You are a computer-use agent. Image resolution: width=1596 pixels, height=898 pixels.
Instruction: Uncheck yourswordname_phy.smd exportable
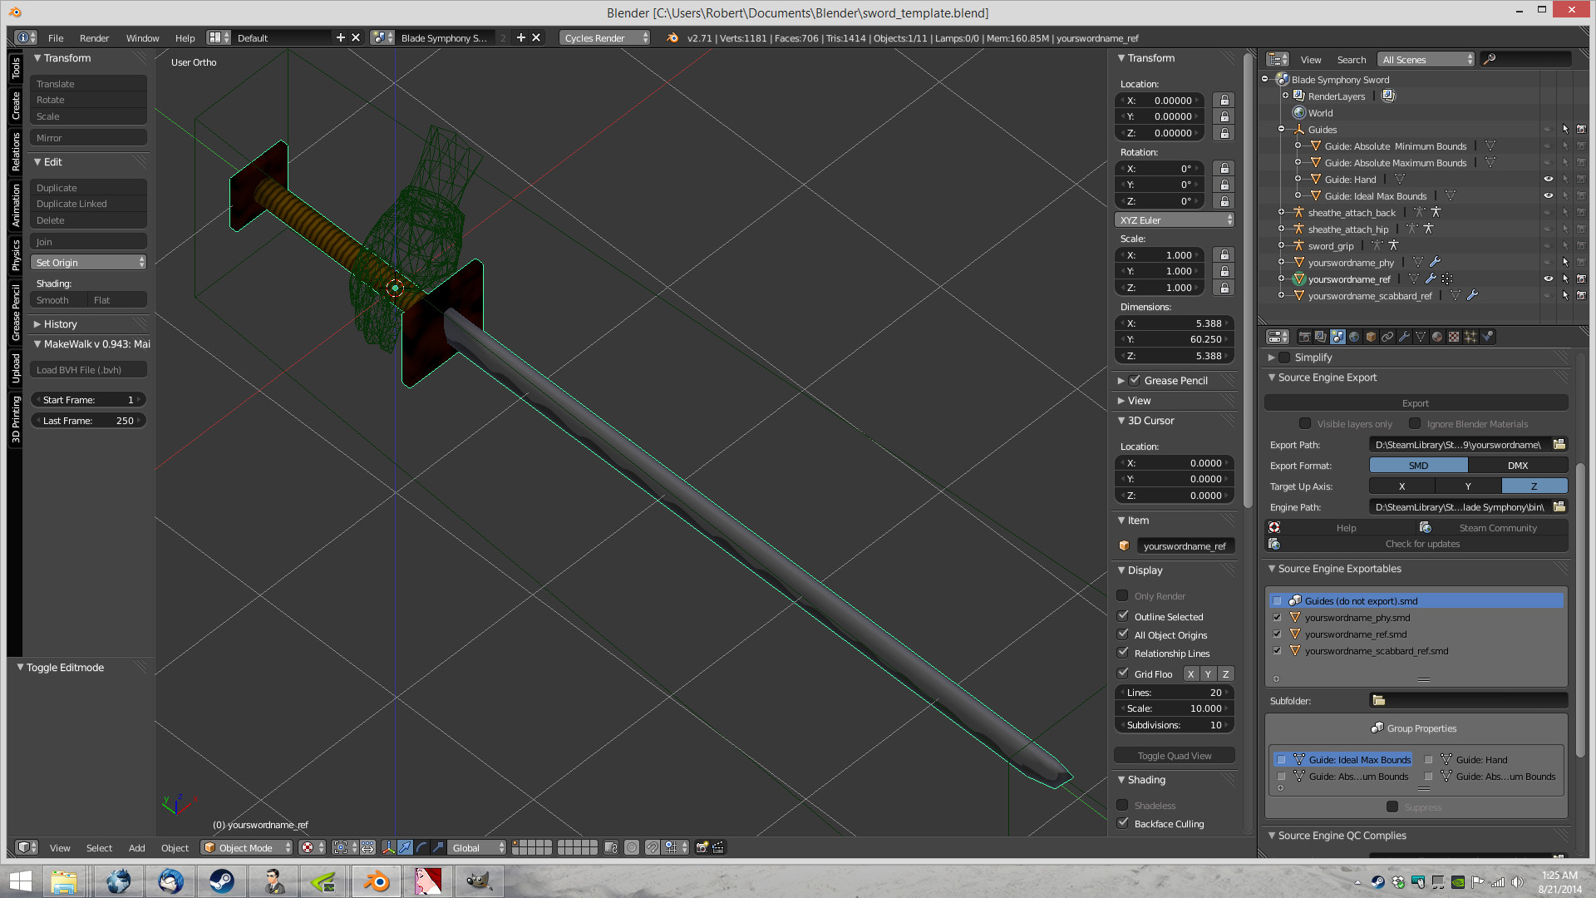pyautogui.click(x=1277, y=618)
